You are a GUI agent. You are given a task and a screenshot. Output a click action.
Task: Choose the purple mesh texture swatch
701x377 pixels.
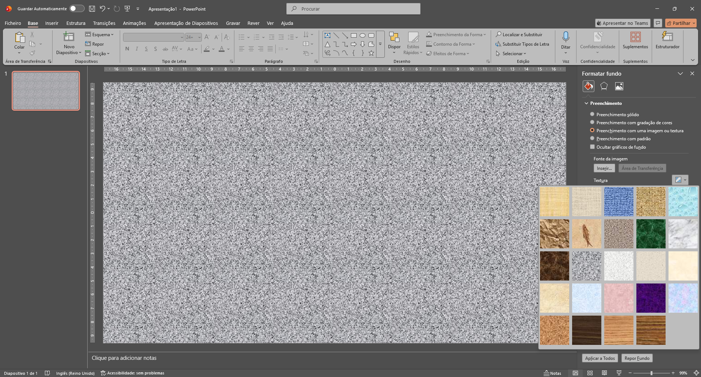pos(651,298)
